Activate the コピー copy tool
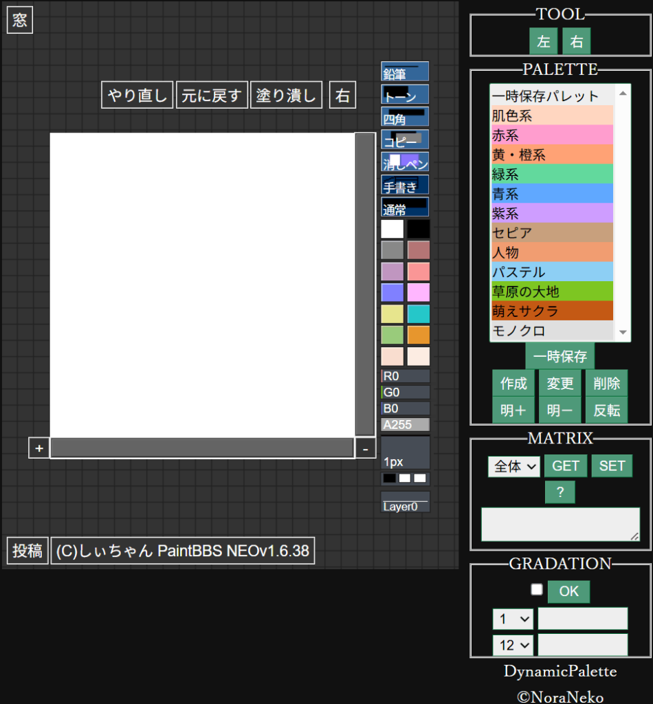Viewport: 653px width, 704px height. point(405,140)
